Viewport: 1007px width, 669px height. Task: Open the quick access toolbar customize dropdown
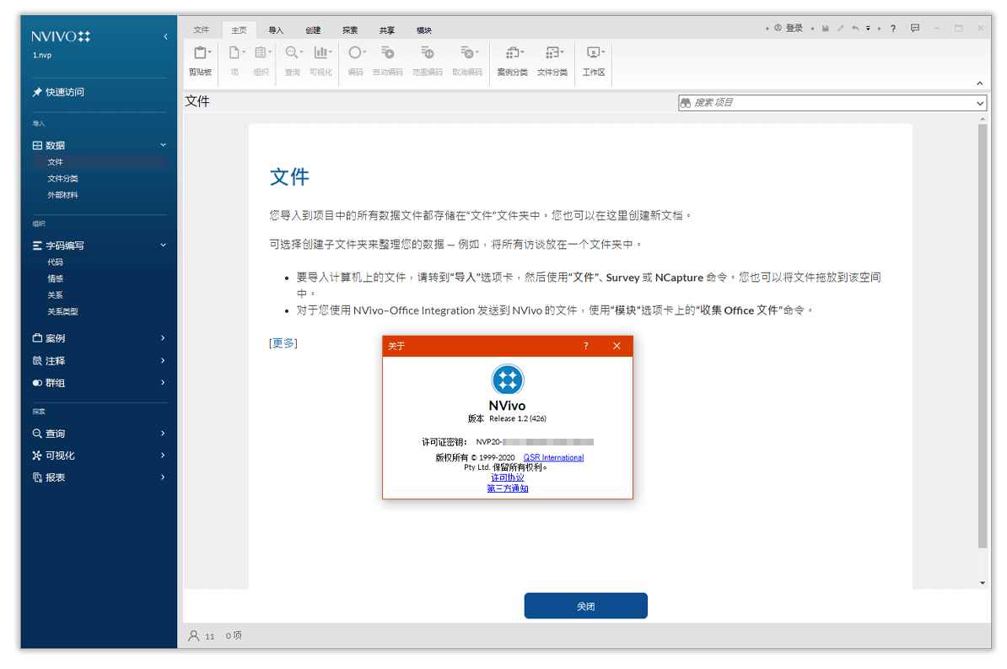[x=868, y=29]
